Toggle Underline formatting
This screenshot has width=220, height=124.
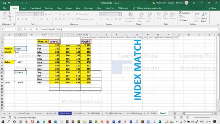(26, 19)
